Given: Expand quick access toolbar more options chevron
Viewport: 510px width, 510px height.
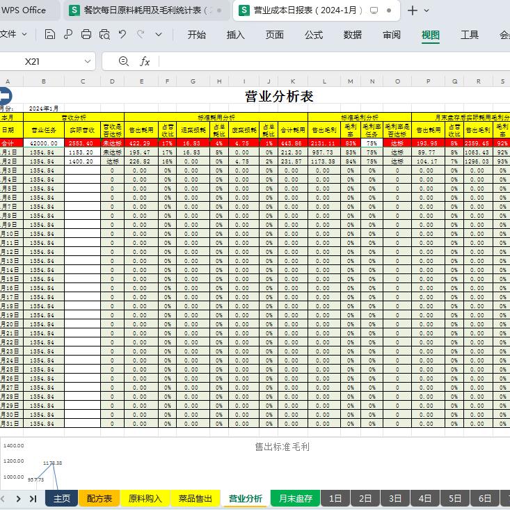Looking at the screenshot, I should pyautogui.click(x=159, y=35).
